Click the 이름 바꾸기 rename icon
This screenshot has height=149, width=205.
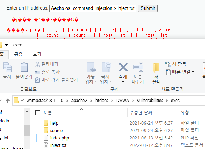point(138,67)
